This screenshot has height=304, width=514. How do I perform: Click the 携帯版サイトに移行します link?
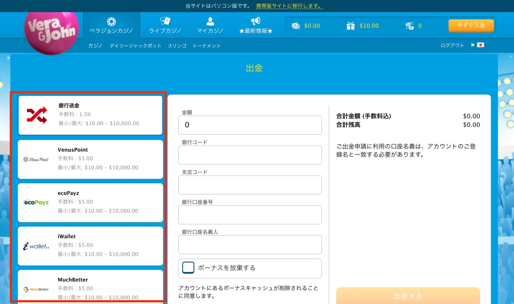(x=290, y=6)
